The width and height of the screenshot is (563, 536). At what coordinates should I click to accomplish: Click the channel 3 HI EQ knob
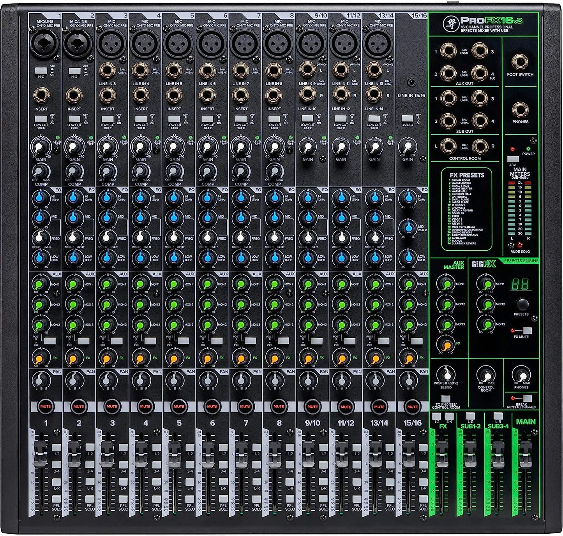click(107, 198)
